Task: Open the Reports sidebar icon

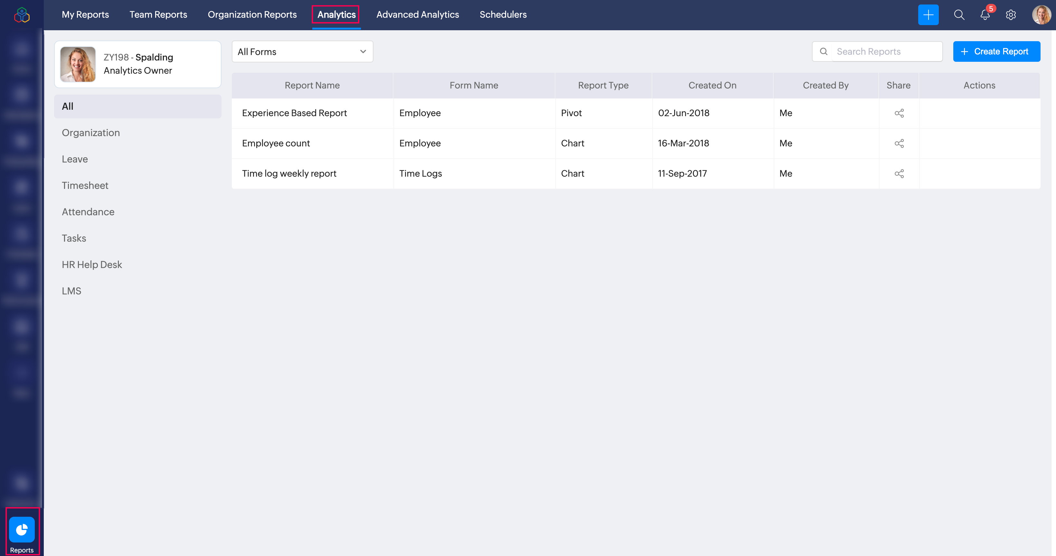Action: [x=22, y=530]
